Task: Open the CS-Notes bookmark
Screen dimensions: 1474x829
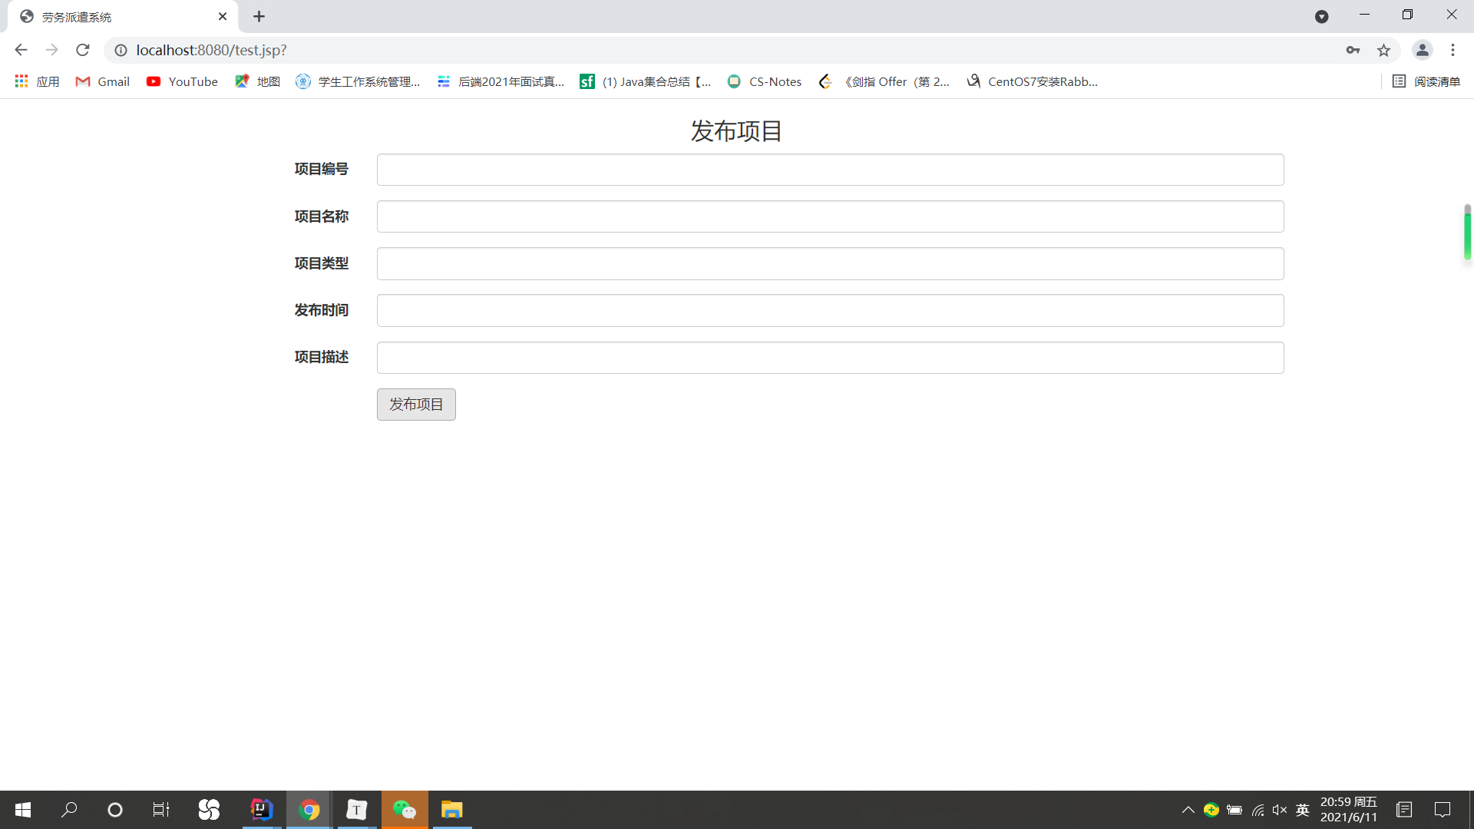Action: pyautogui.click(x=764, y=81)
